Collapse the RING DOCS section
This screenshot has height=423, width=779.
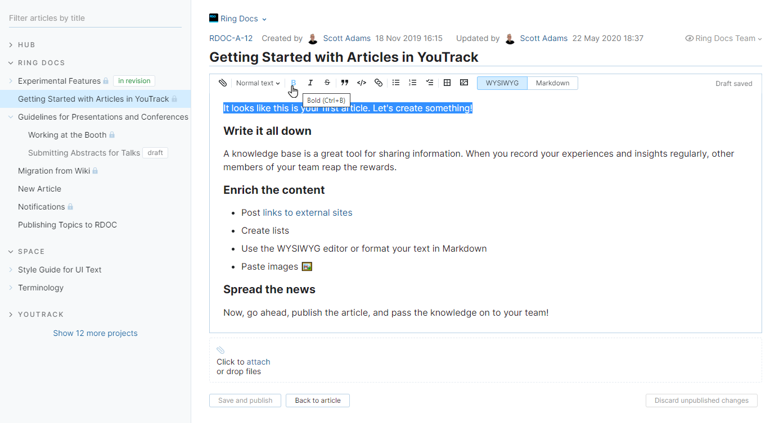[11, 63]
